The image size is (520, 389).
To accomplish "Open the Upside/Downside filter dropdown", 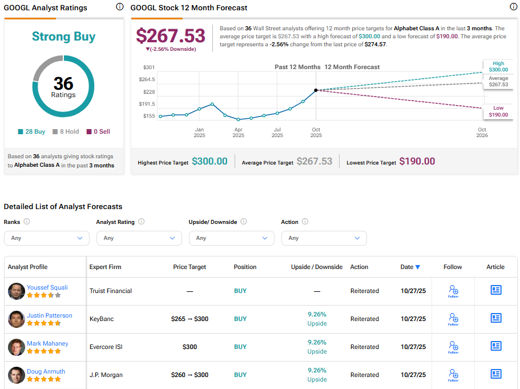I will 232,238.
